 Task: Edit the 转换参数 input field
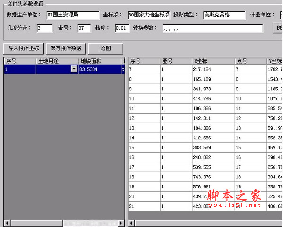(213, 28)
